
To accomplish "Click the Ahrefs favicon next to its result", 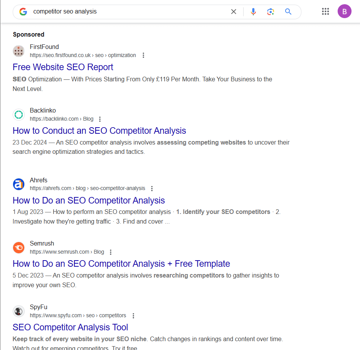I will click(x=19, y=184).
